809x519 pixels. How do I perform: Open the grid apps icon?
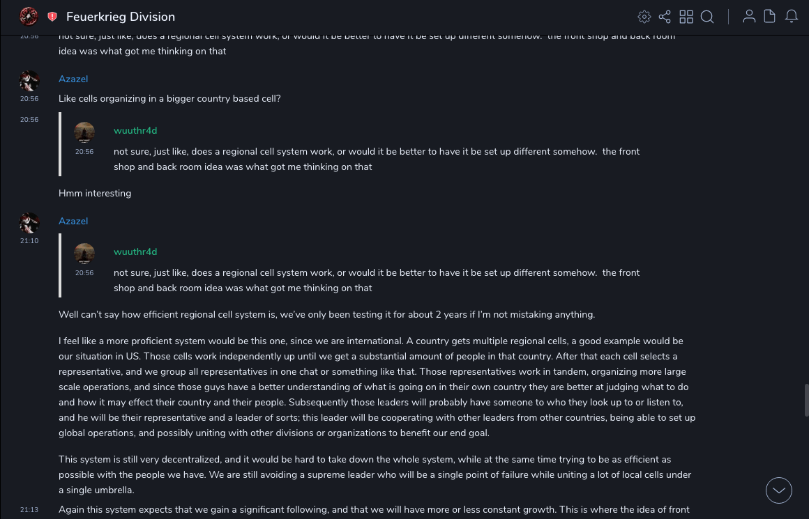(686, 17)
